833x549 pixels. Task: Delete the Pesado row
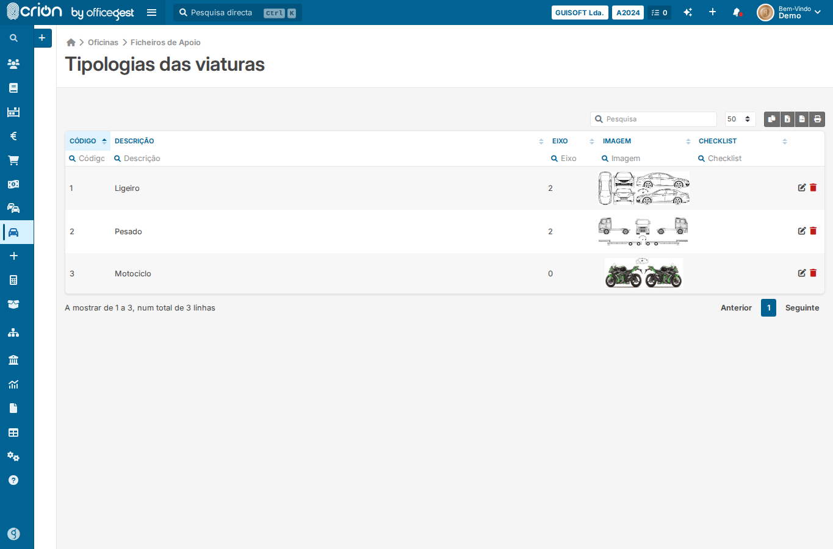click(x=813, y=231)
